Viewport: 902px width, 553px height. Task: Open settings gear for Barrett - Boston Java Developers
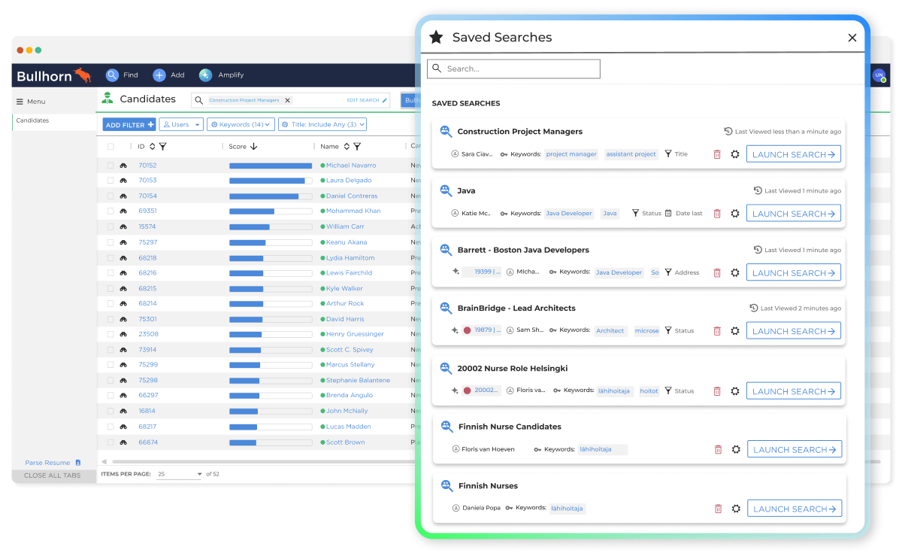735,273
